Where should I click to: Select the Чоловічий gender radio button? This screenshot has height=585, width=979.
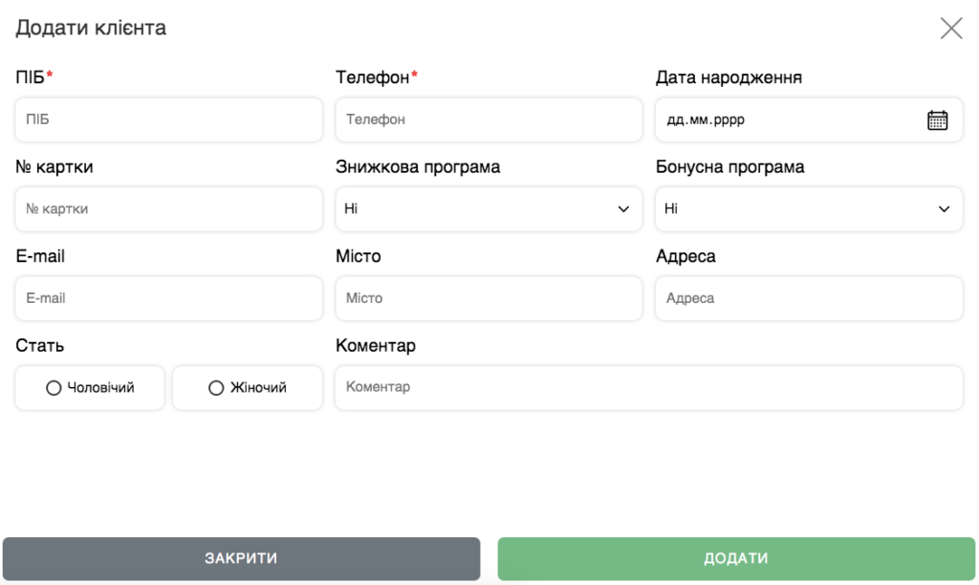coord(54,388)
